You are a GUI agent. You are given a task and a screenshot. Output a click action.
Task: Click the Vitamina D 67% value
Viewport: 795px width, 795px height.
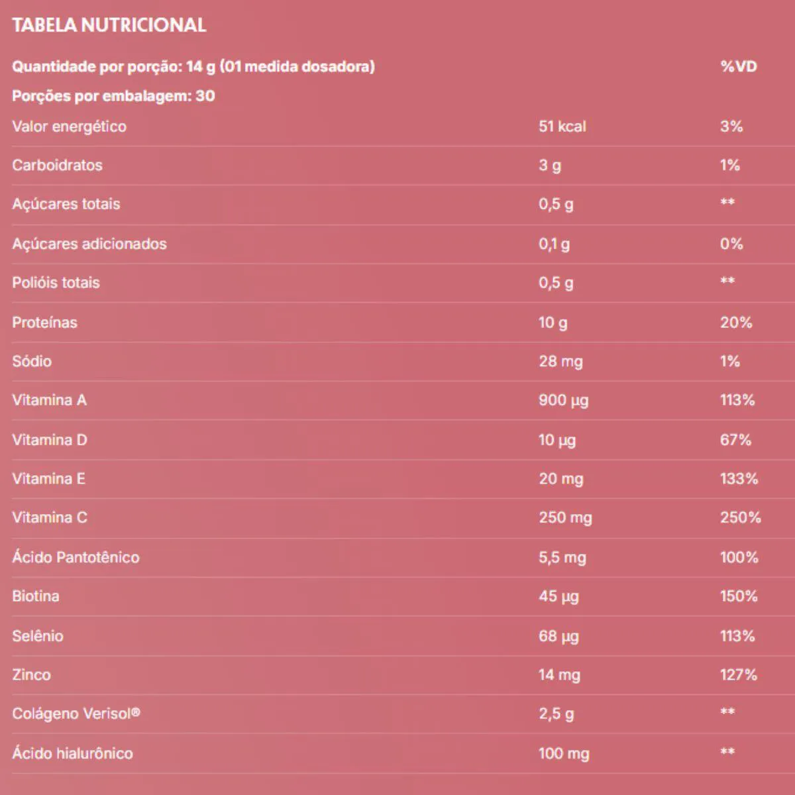(x=735, y=440)
